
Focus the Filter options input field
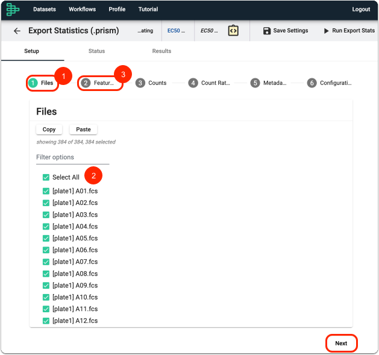73,157
